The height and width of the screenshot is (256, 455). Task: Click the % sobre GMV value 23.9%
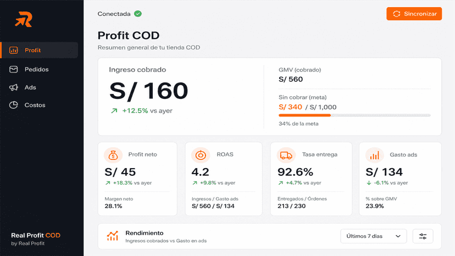coord(375,206)
